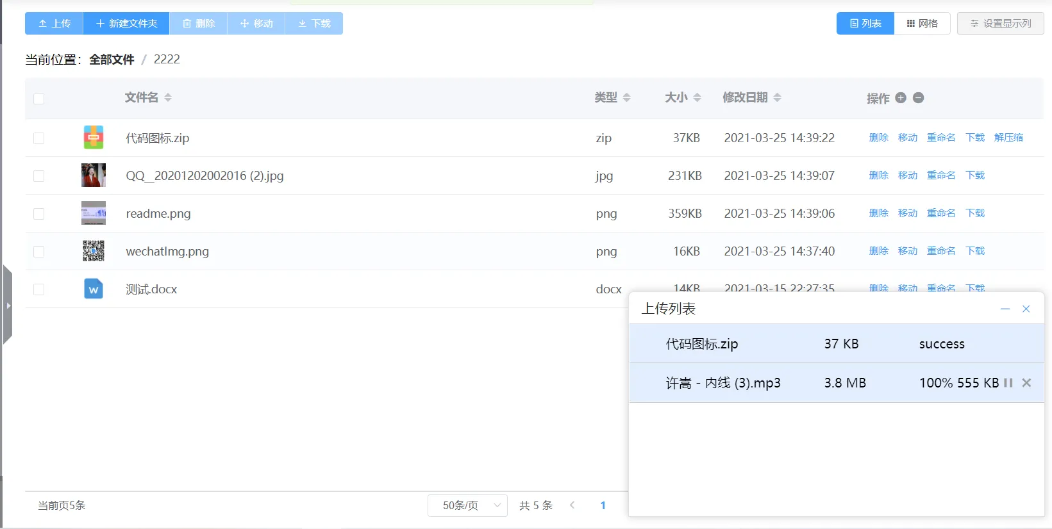The image size is (1052, 529).
Task: Click 删除 for 代码图标.zip
Action: pyautogui.click(x=879, y=138)
